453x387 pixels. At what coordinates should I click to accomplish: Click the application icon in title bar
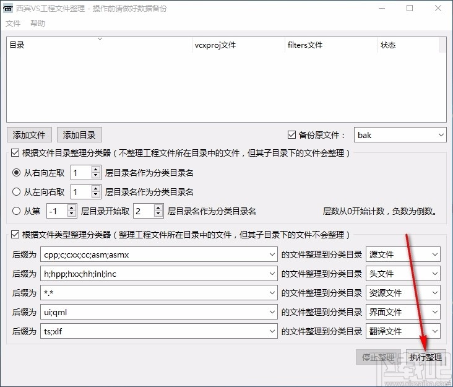point(8,9)
